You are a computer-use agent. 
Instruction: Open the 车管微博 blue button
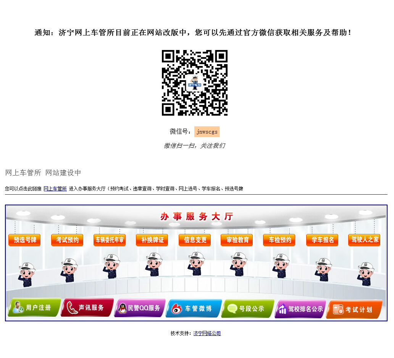pyautogui.click(x=194, y=308)
